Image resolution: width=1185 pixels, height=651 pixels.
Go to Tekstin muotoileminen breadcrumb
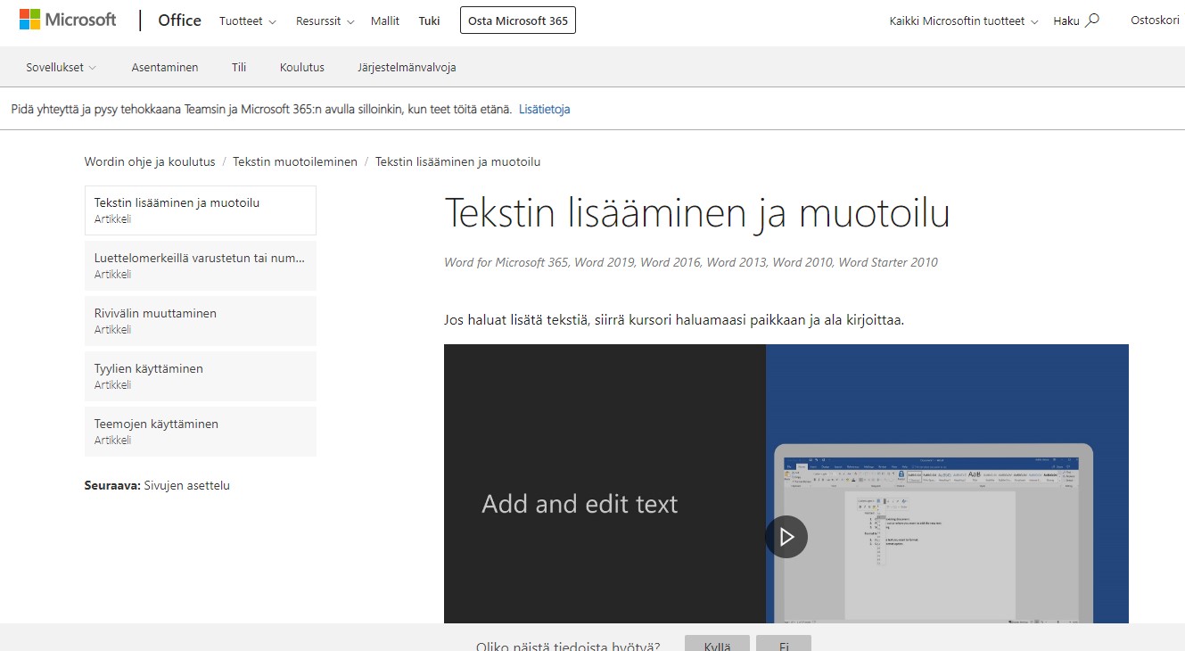click(295, 161)
